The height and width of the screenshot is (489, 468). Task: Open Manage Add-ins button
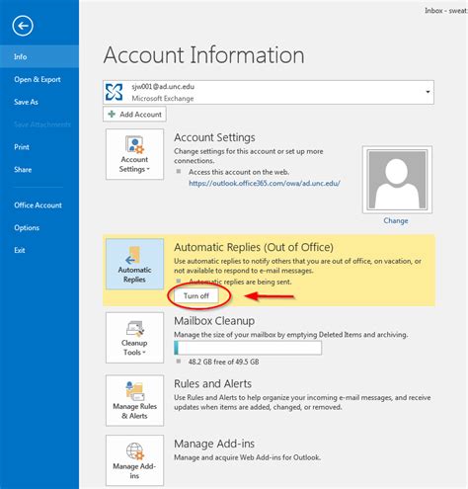[x=134, y=460]
